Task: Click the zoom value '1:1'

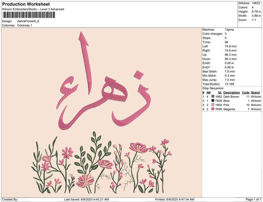Action: click(254, 20)
